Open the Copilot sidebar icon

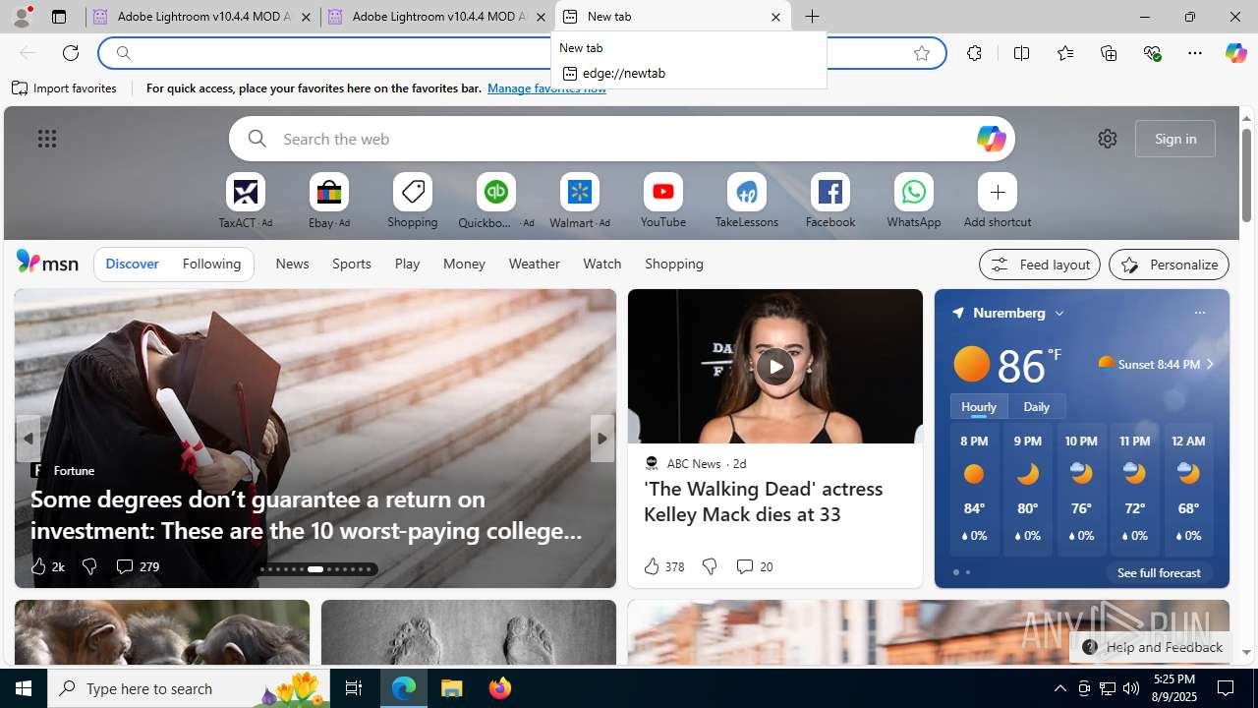(1235, 53)
